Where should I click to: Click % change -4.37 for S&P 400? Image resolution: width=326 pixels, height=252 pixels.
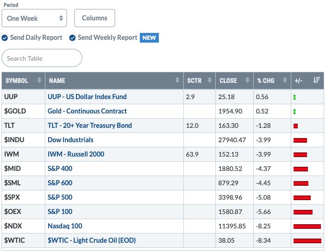(263, 169)
